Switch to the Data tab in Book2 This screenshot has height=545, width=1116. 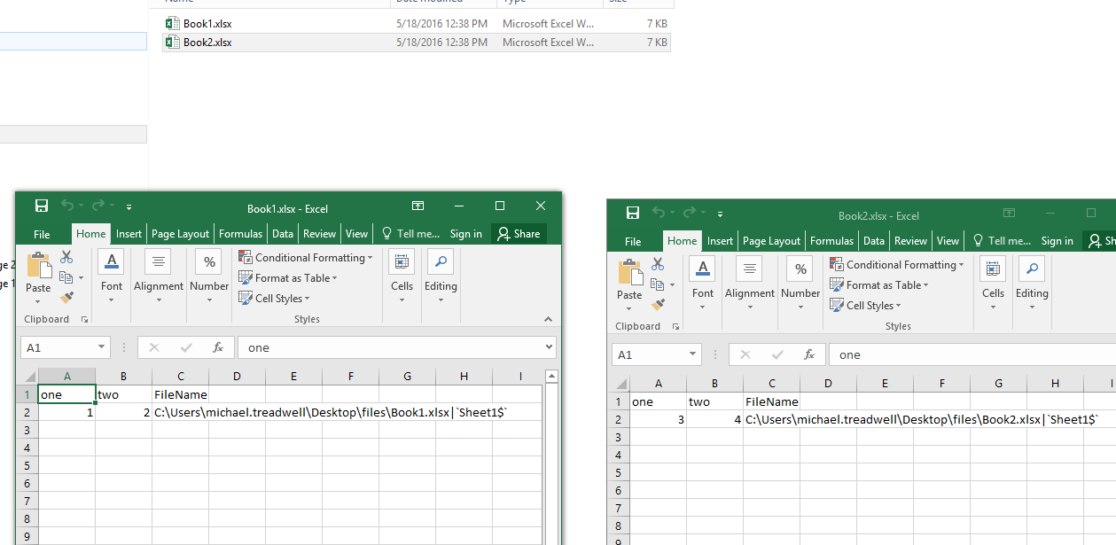tap(873, 240)
